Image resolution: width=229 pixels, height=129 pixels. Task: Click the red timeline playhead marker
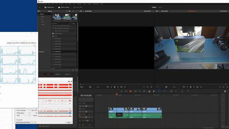117,94
